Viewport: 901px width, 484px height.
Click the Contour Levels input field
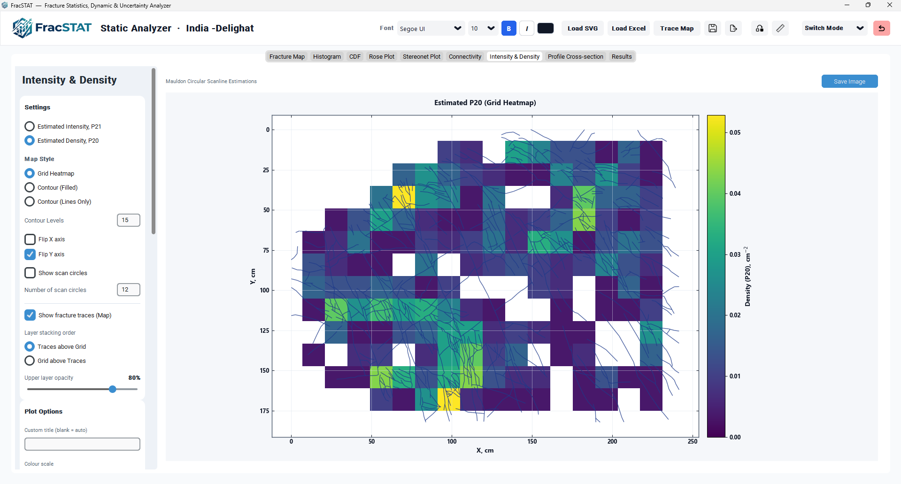[x=129, y=220]
